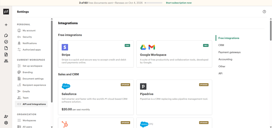Image resolution: width=272 pixels, height=128 pixels.
Task: Click the HubSpot logo icon
Action: coord(65,124)
